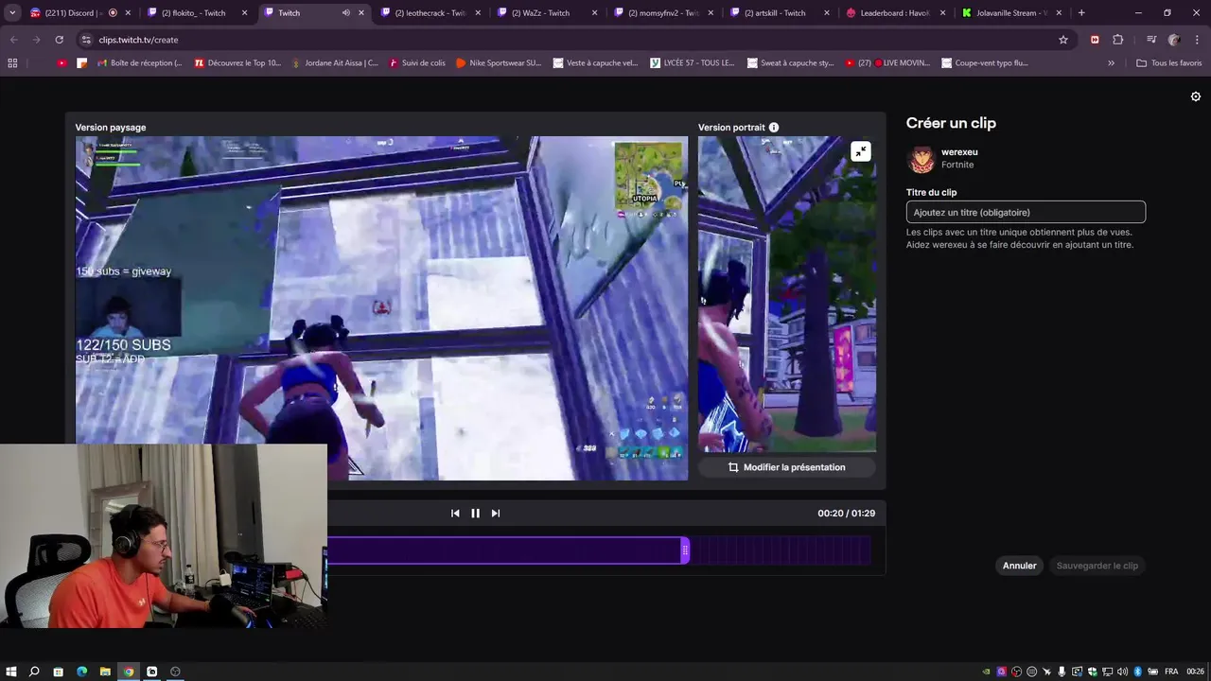
Task: Open the volume tray icon
Action: click(x=1122, y=672)
